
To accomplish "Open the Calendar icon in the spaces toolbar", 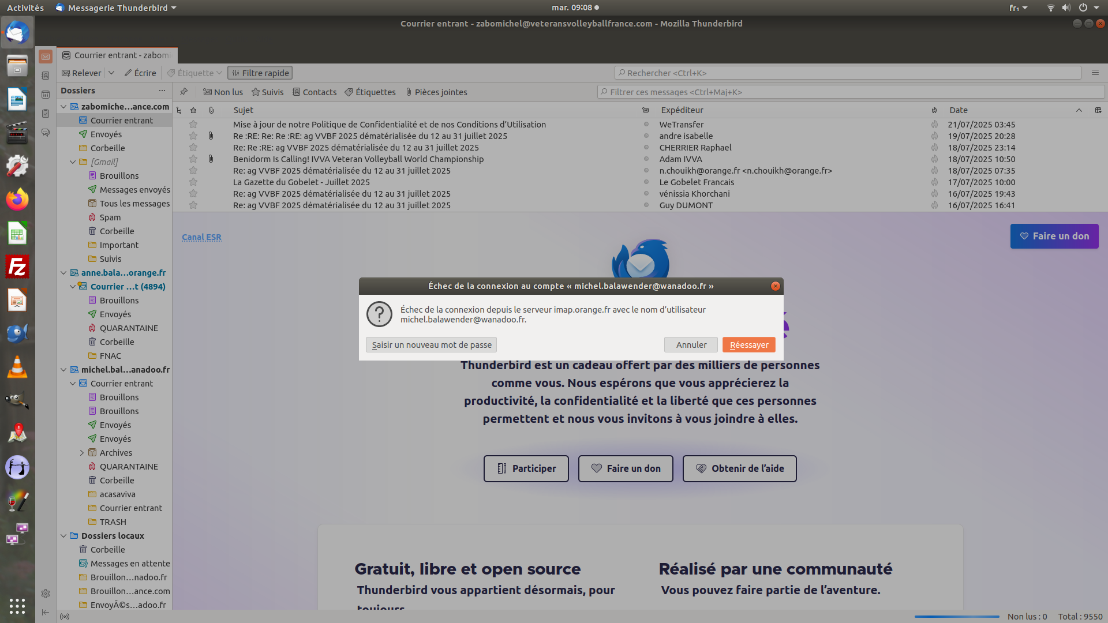I will click(x=46, y=95).
